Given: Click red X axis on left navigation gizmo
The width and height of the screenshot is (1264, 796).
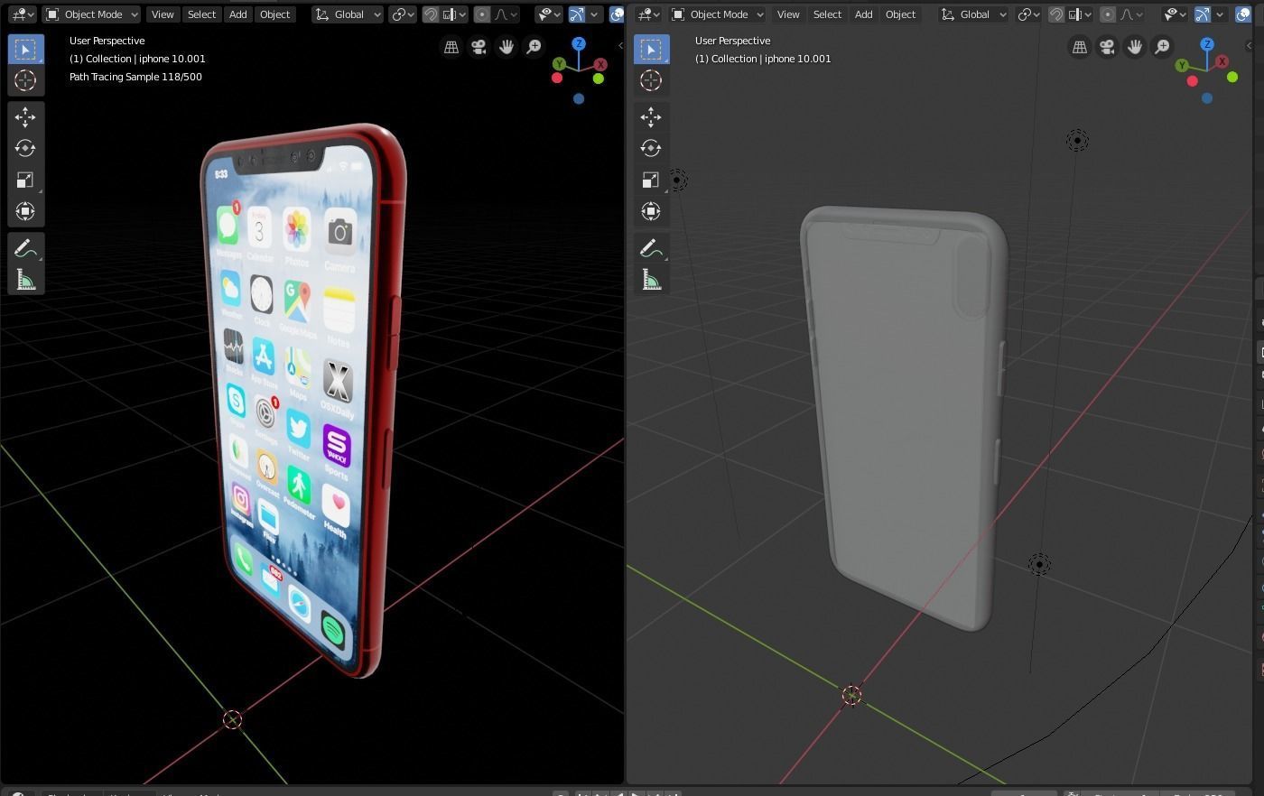Looking at the screenshot, I should 600,64.
